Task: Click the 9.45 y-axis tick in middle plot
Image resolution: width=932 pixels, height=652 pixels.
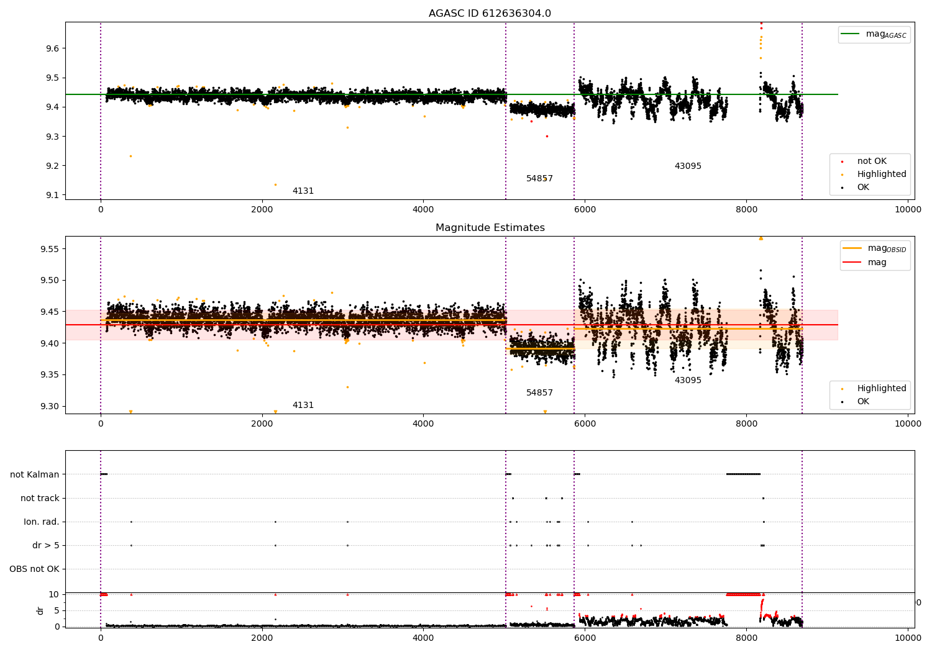Action: [x=52, y=312]
